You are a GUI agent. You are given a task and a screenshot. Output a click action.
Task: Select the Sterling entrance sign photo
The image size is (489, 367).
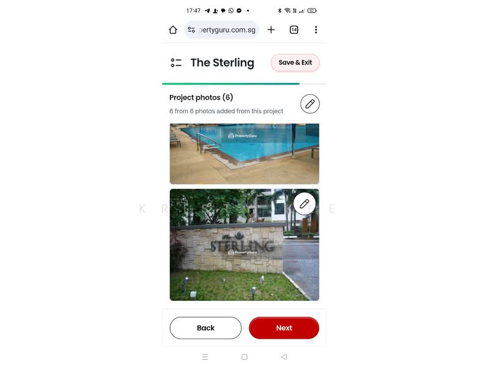pos(244,245)
